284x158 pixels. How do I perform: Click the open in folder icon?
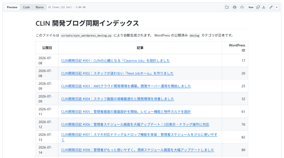coord(227,7)
